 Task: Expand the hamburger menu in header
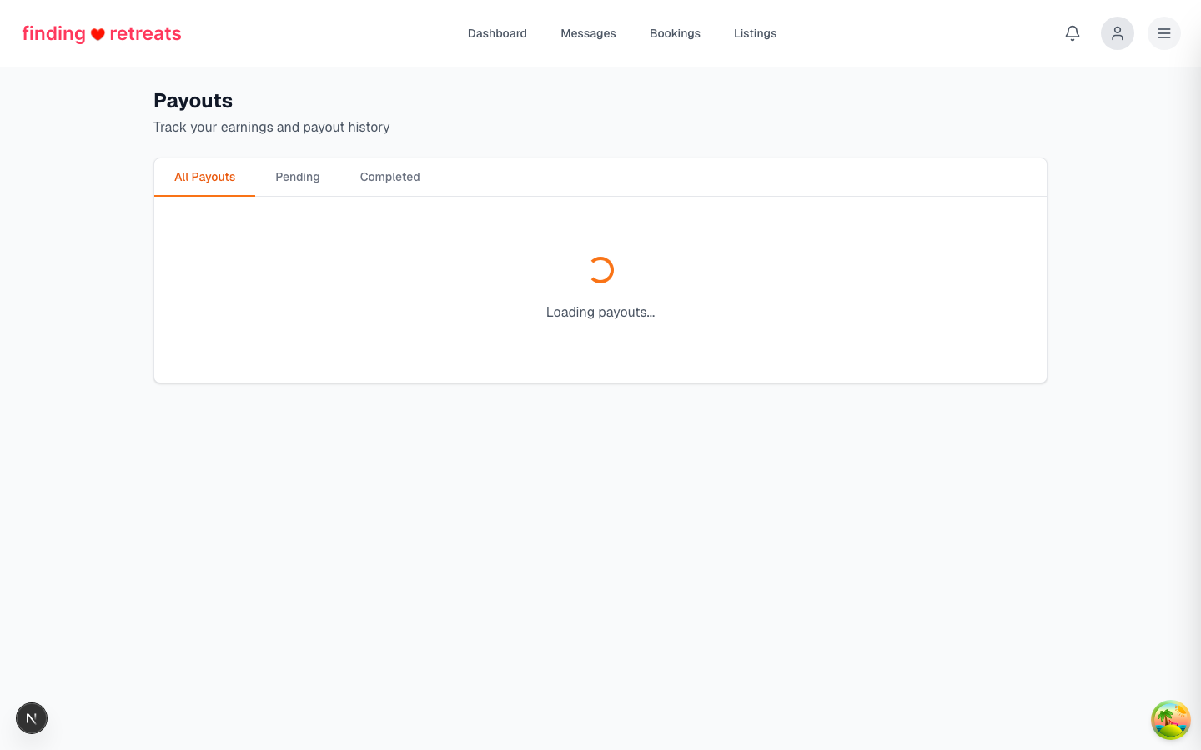coord(1164,33)
